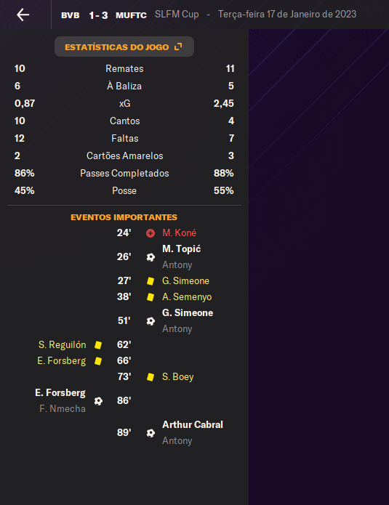Click the goal ball icon at 26'

click(151, 257)
